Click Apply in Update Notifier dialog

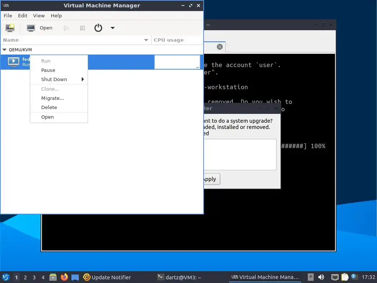click(212, 179)
